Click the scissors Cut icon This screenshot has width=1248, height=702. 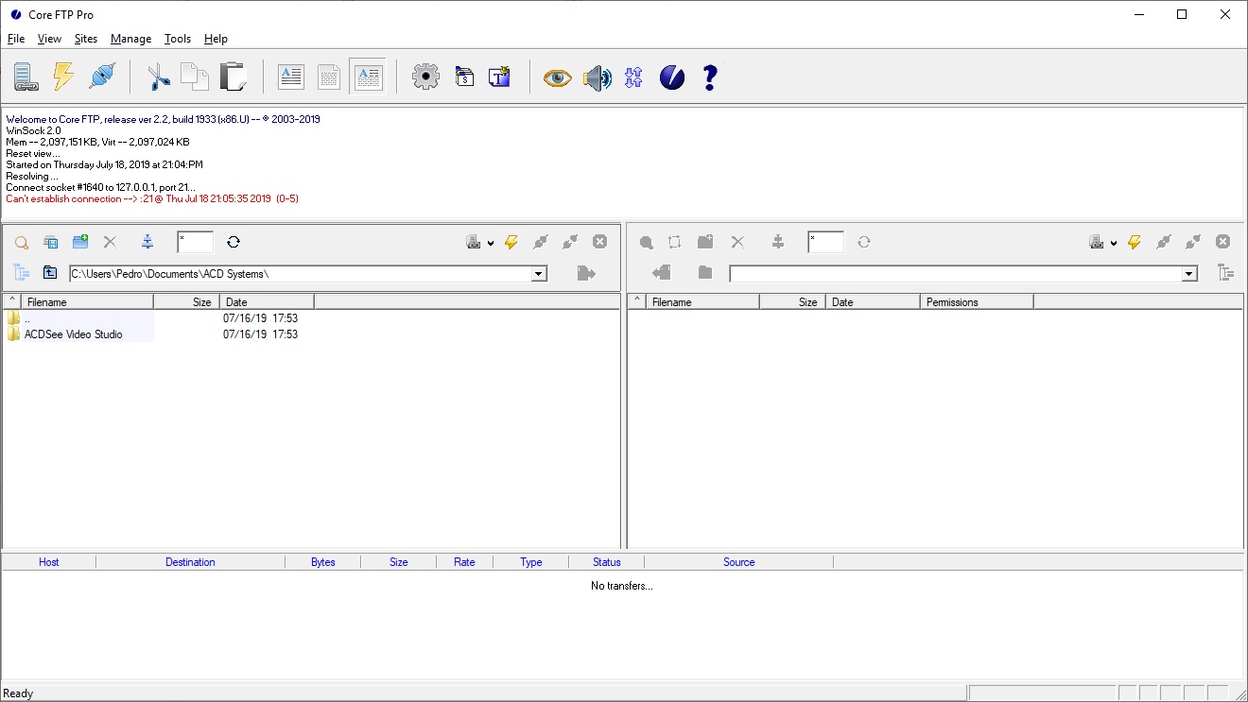pyautogui.click(x=159, y=77)
